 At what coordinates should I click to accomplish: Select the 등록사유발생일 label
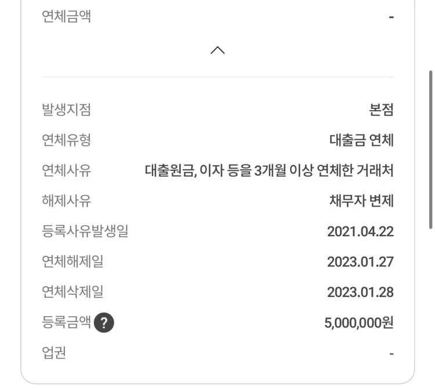85,232
